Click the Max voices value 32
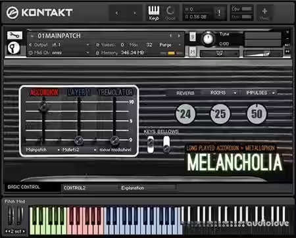296x238 pixels. (149, 45)
